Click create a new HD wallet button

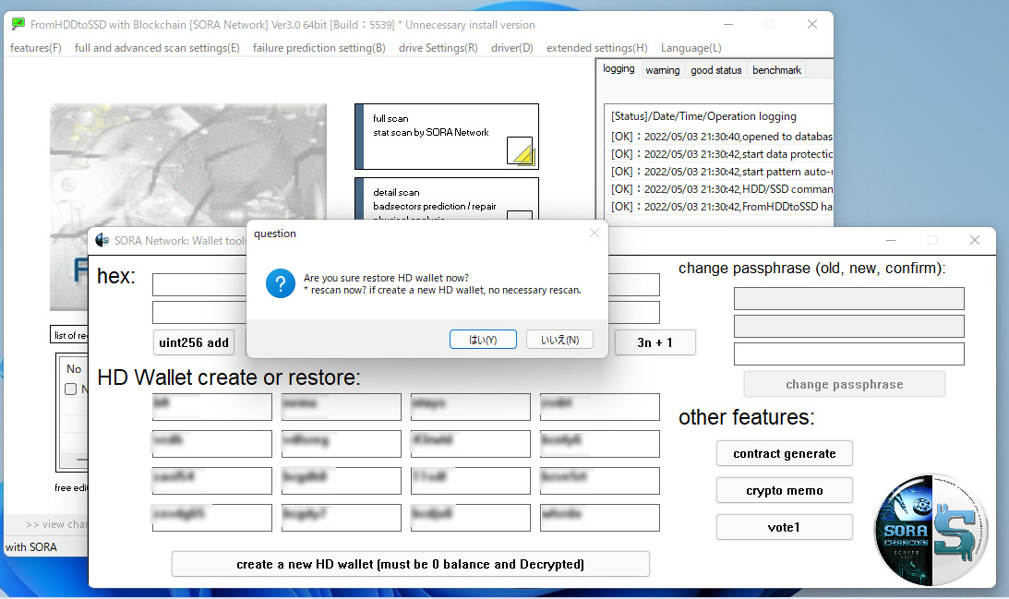411,564
